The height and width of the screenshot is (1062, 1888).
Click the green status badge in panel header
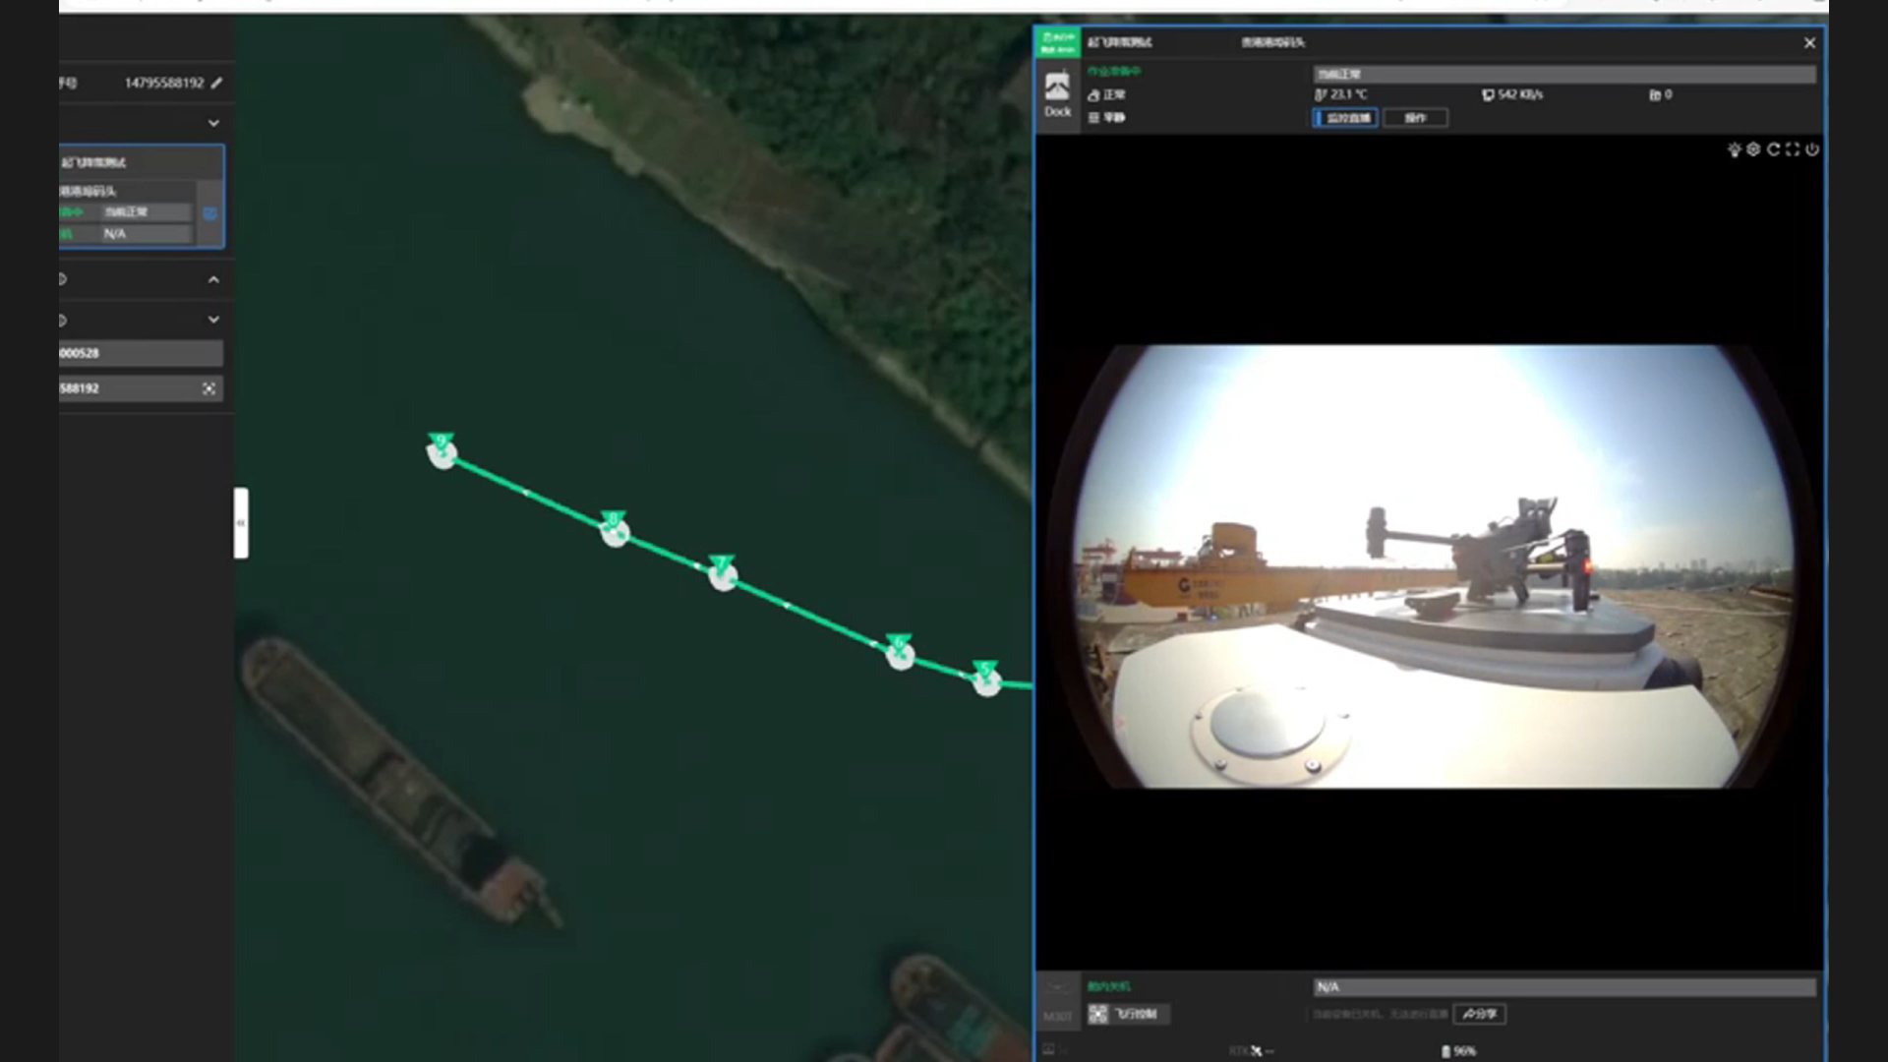coord(1058,42)
